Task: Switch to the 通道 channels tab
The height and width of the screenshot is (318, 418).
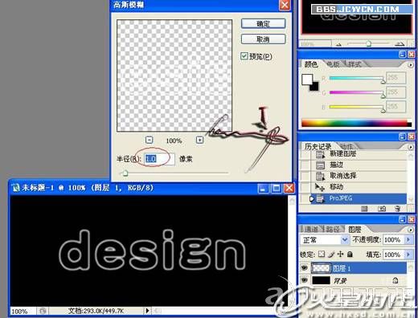Action: (311, 229)
